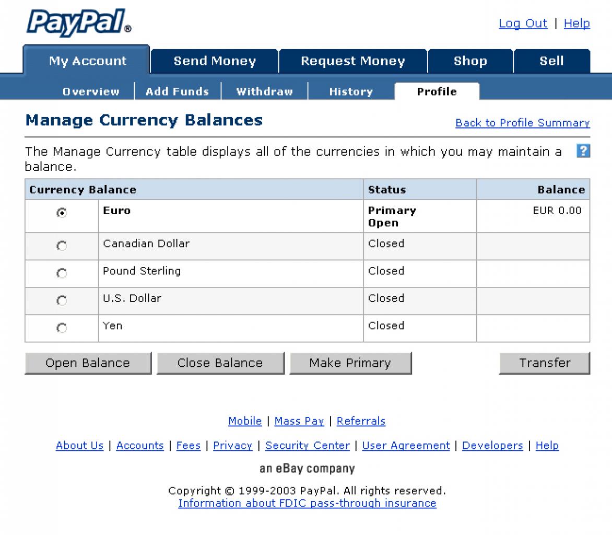
Task: Switch to the My Account tab
Action: [x=87, y=60]
